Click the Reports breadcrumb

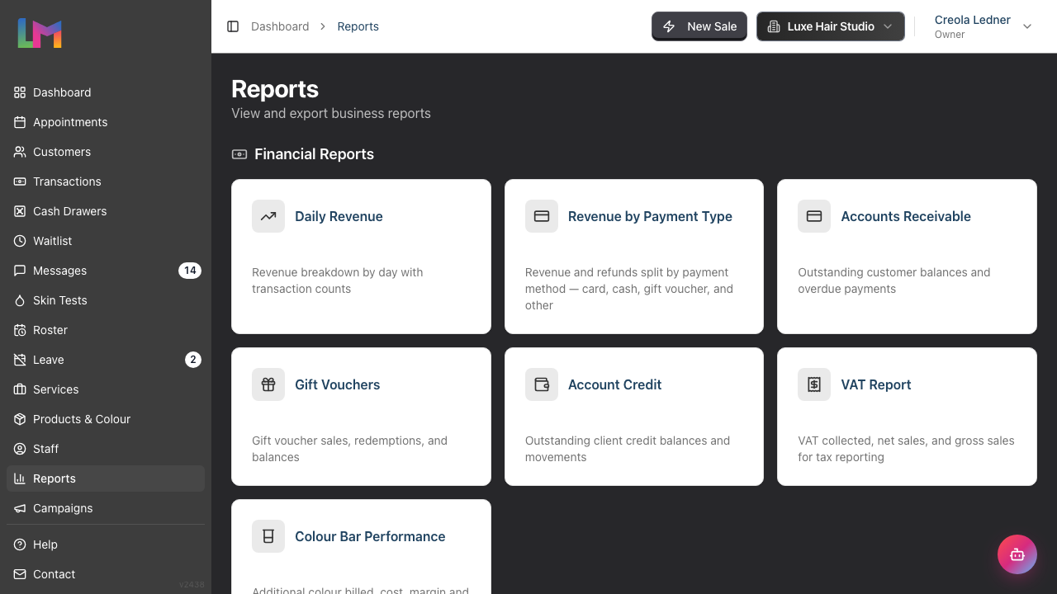point(358,26)
